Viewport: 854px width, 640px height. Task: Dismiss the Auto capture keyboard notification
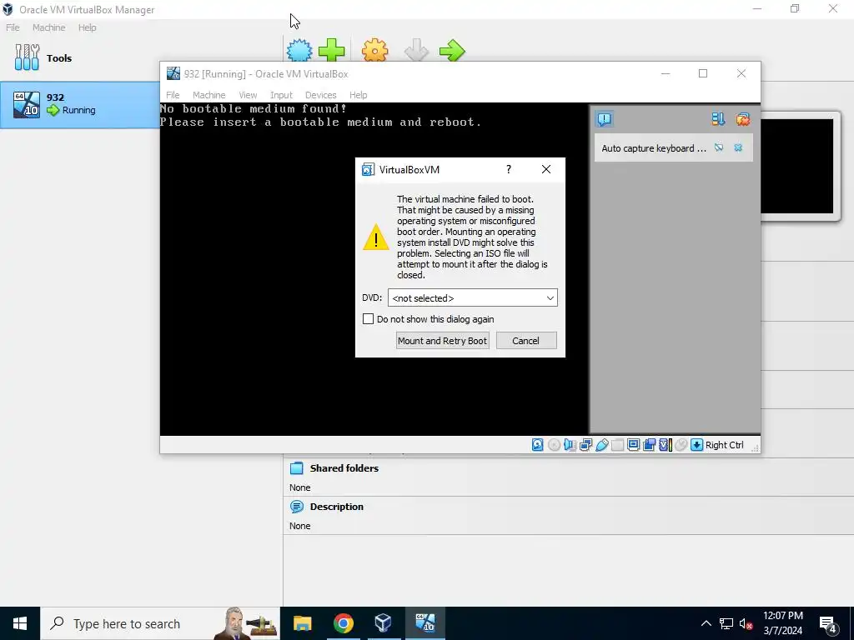738,147
